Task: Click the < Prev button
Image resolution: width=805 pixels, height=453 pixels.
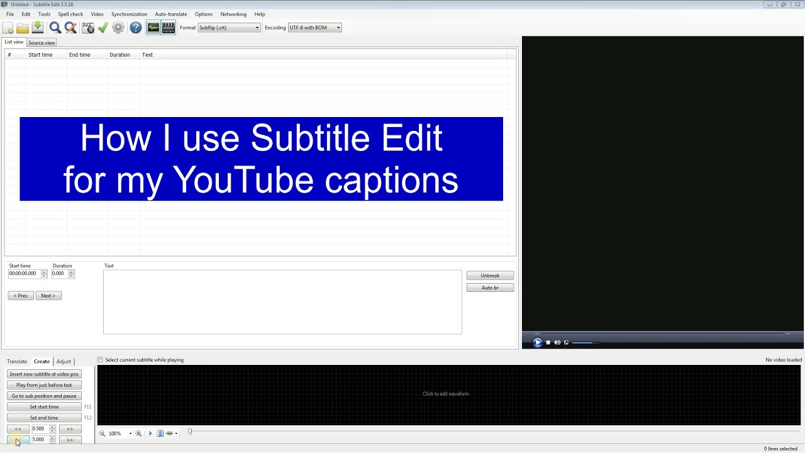Action: click(x=21, y=296)
